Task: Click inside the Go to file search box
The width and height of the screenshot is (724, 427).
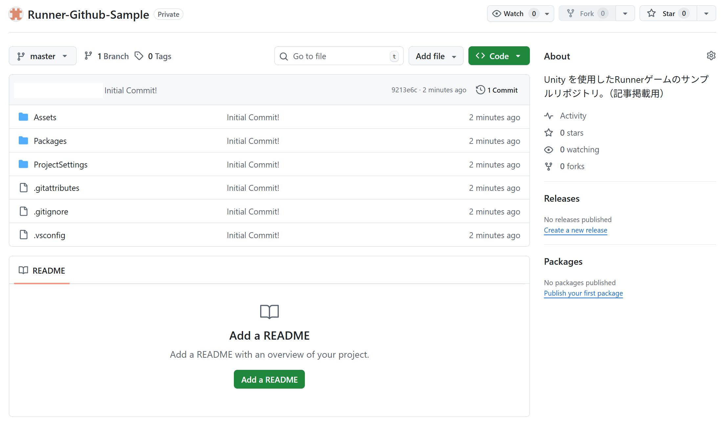Action: [x=338, y=56]
